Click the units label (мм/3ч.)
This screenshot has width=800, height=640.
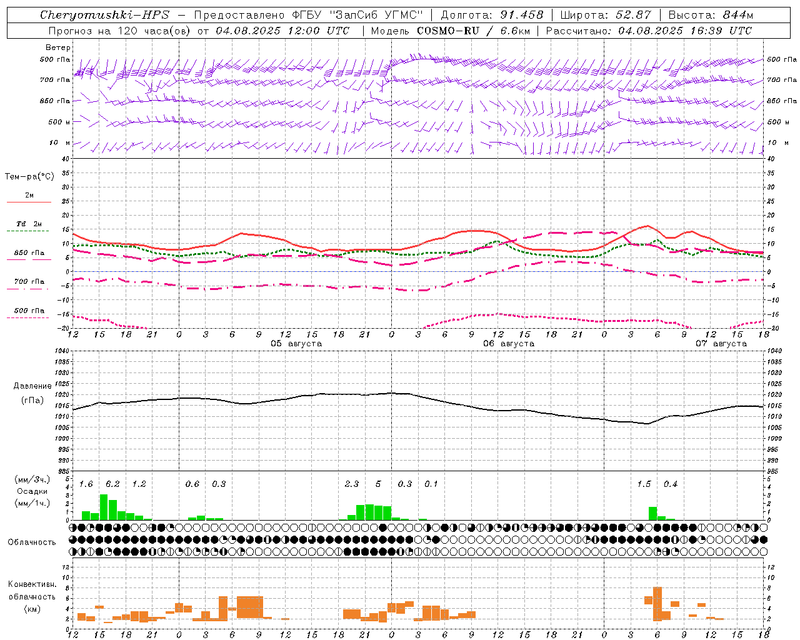pos(32,479)
